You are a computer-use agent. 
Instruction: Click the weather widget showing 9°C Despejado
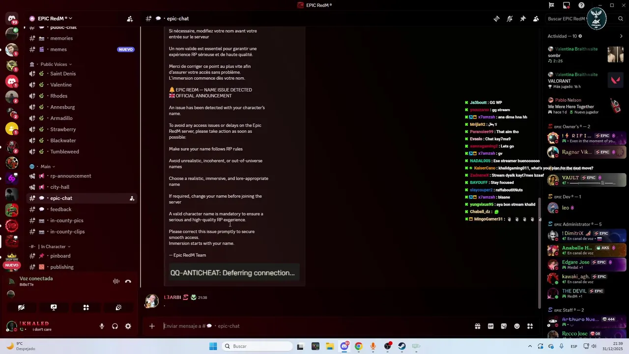pyautogui.click(x=21, y=346)
